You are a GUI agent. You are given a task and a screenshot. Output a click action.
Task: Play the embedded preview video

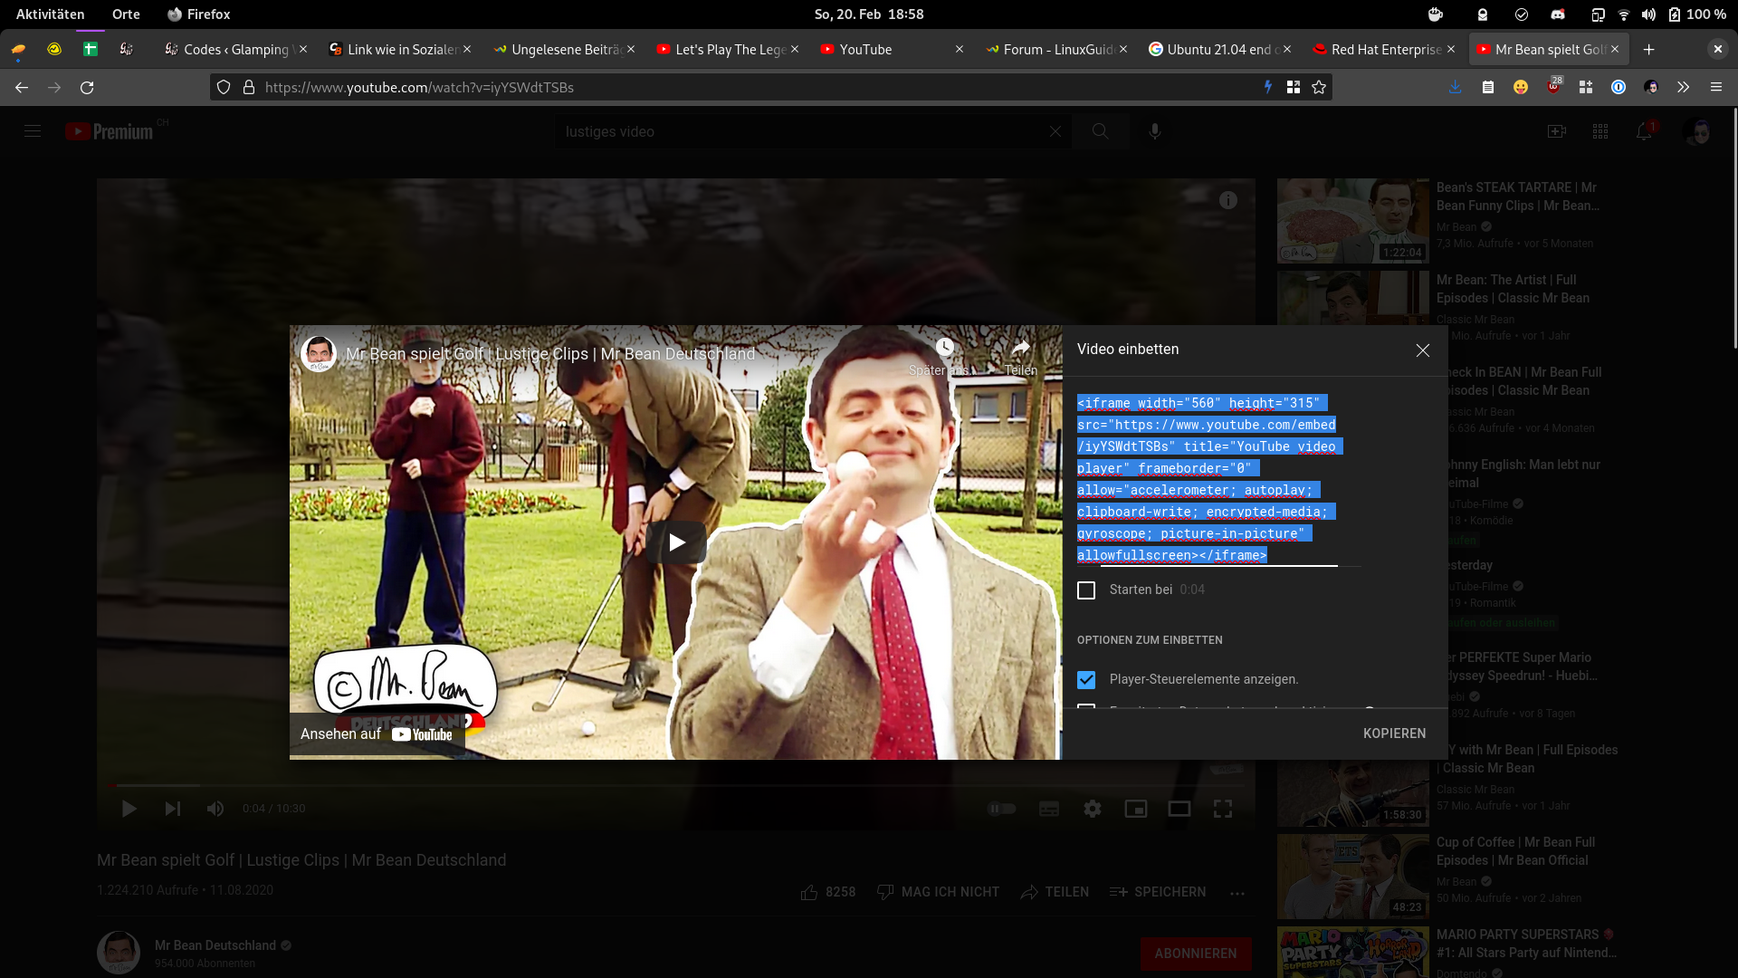(x=676, y=542)
